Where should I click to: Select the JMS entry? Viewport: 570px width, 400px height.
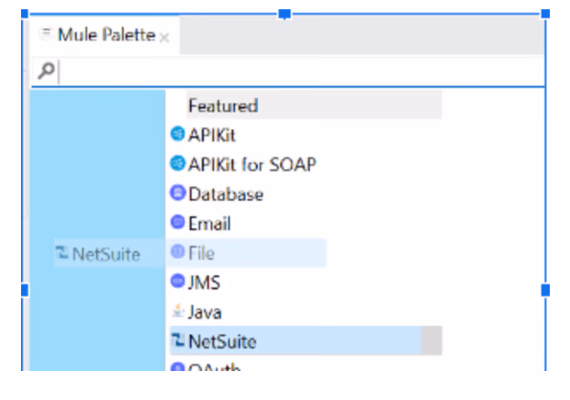click(x=204, y=282)
